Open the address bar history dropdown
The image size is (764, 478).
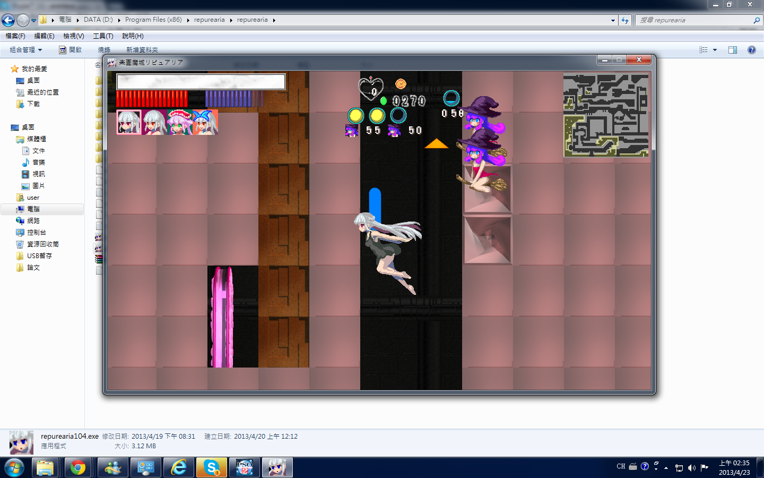pyautogui.click(x=613, y=20)
